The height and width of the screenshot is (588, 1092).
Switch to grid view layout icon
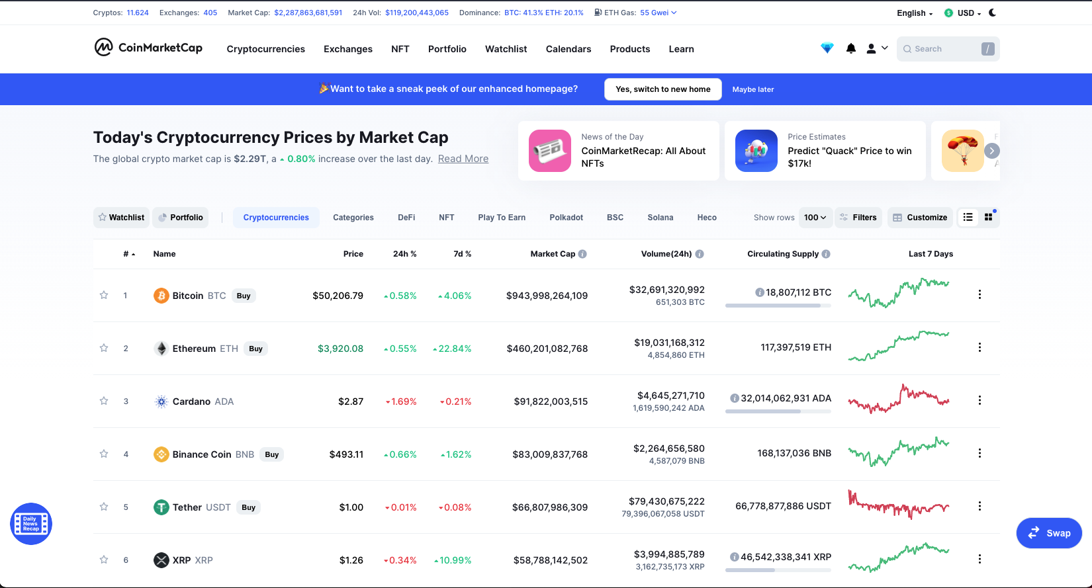(x=989, y=217)
